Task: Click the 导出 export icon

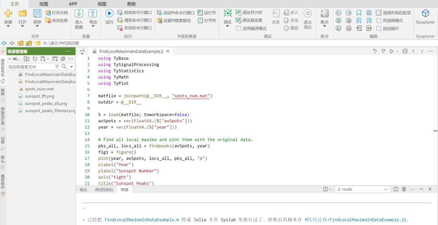Action: tap(93, 13)
